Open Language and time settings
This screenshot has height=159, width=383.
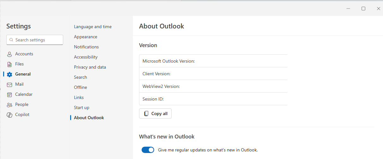click(93, 27)
